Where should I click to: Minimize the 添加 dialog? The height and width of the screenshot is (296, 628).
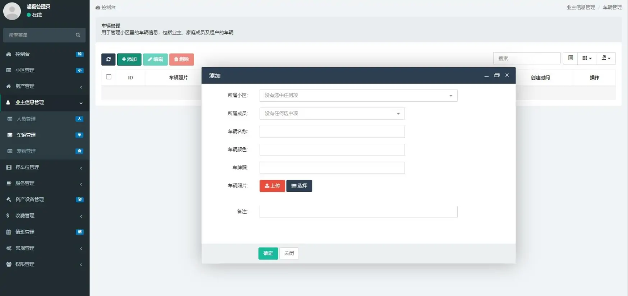486,76
